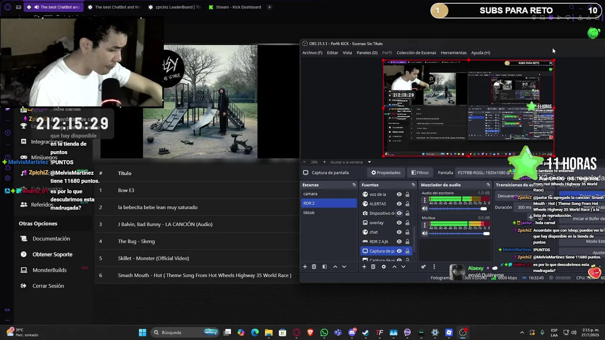This screenshot has height=340, width=605.
Task: Open Audio del escritorio three-dot options menu
Action: (x=424, y=200)
